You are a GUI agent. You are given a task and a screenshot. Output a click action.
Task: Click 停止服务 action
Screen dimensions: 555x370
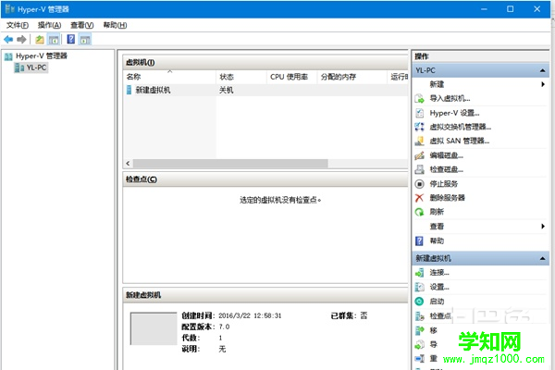(x=443, y=184)
